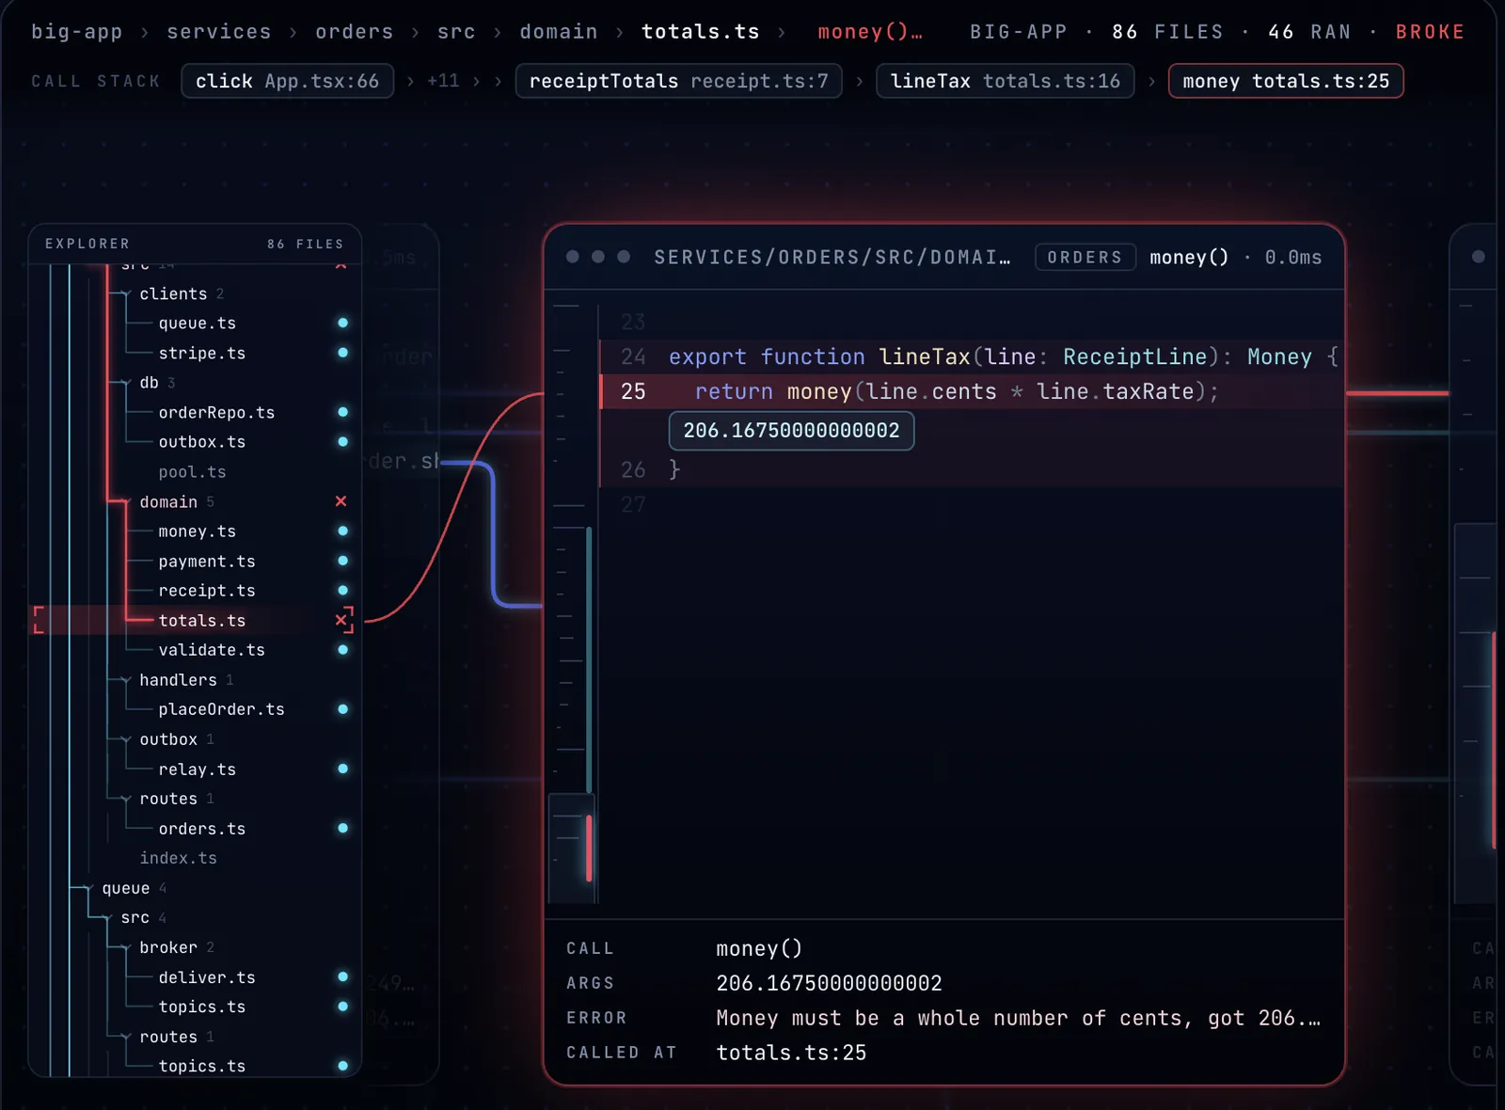The height and width of the screenshot is (1110, 1505).
Task: Click services in the breadcrumb
Action: click(219, 32)
